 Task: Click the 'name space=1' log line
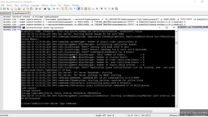click(29, 88)
